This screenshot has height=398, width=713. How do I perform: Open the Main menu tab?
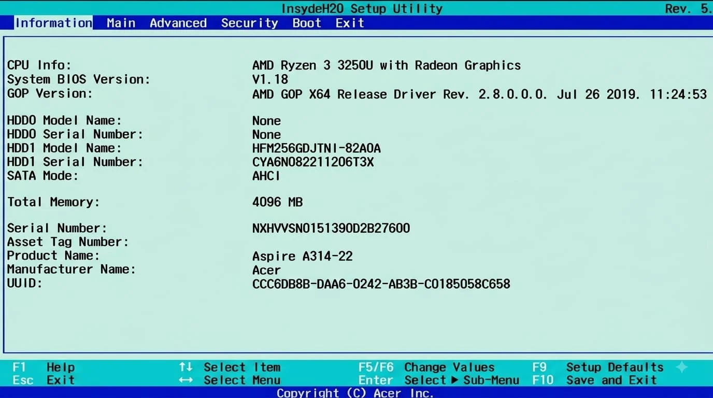(121, 23)
